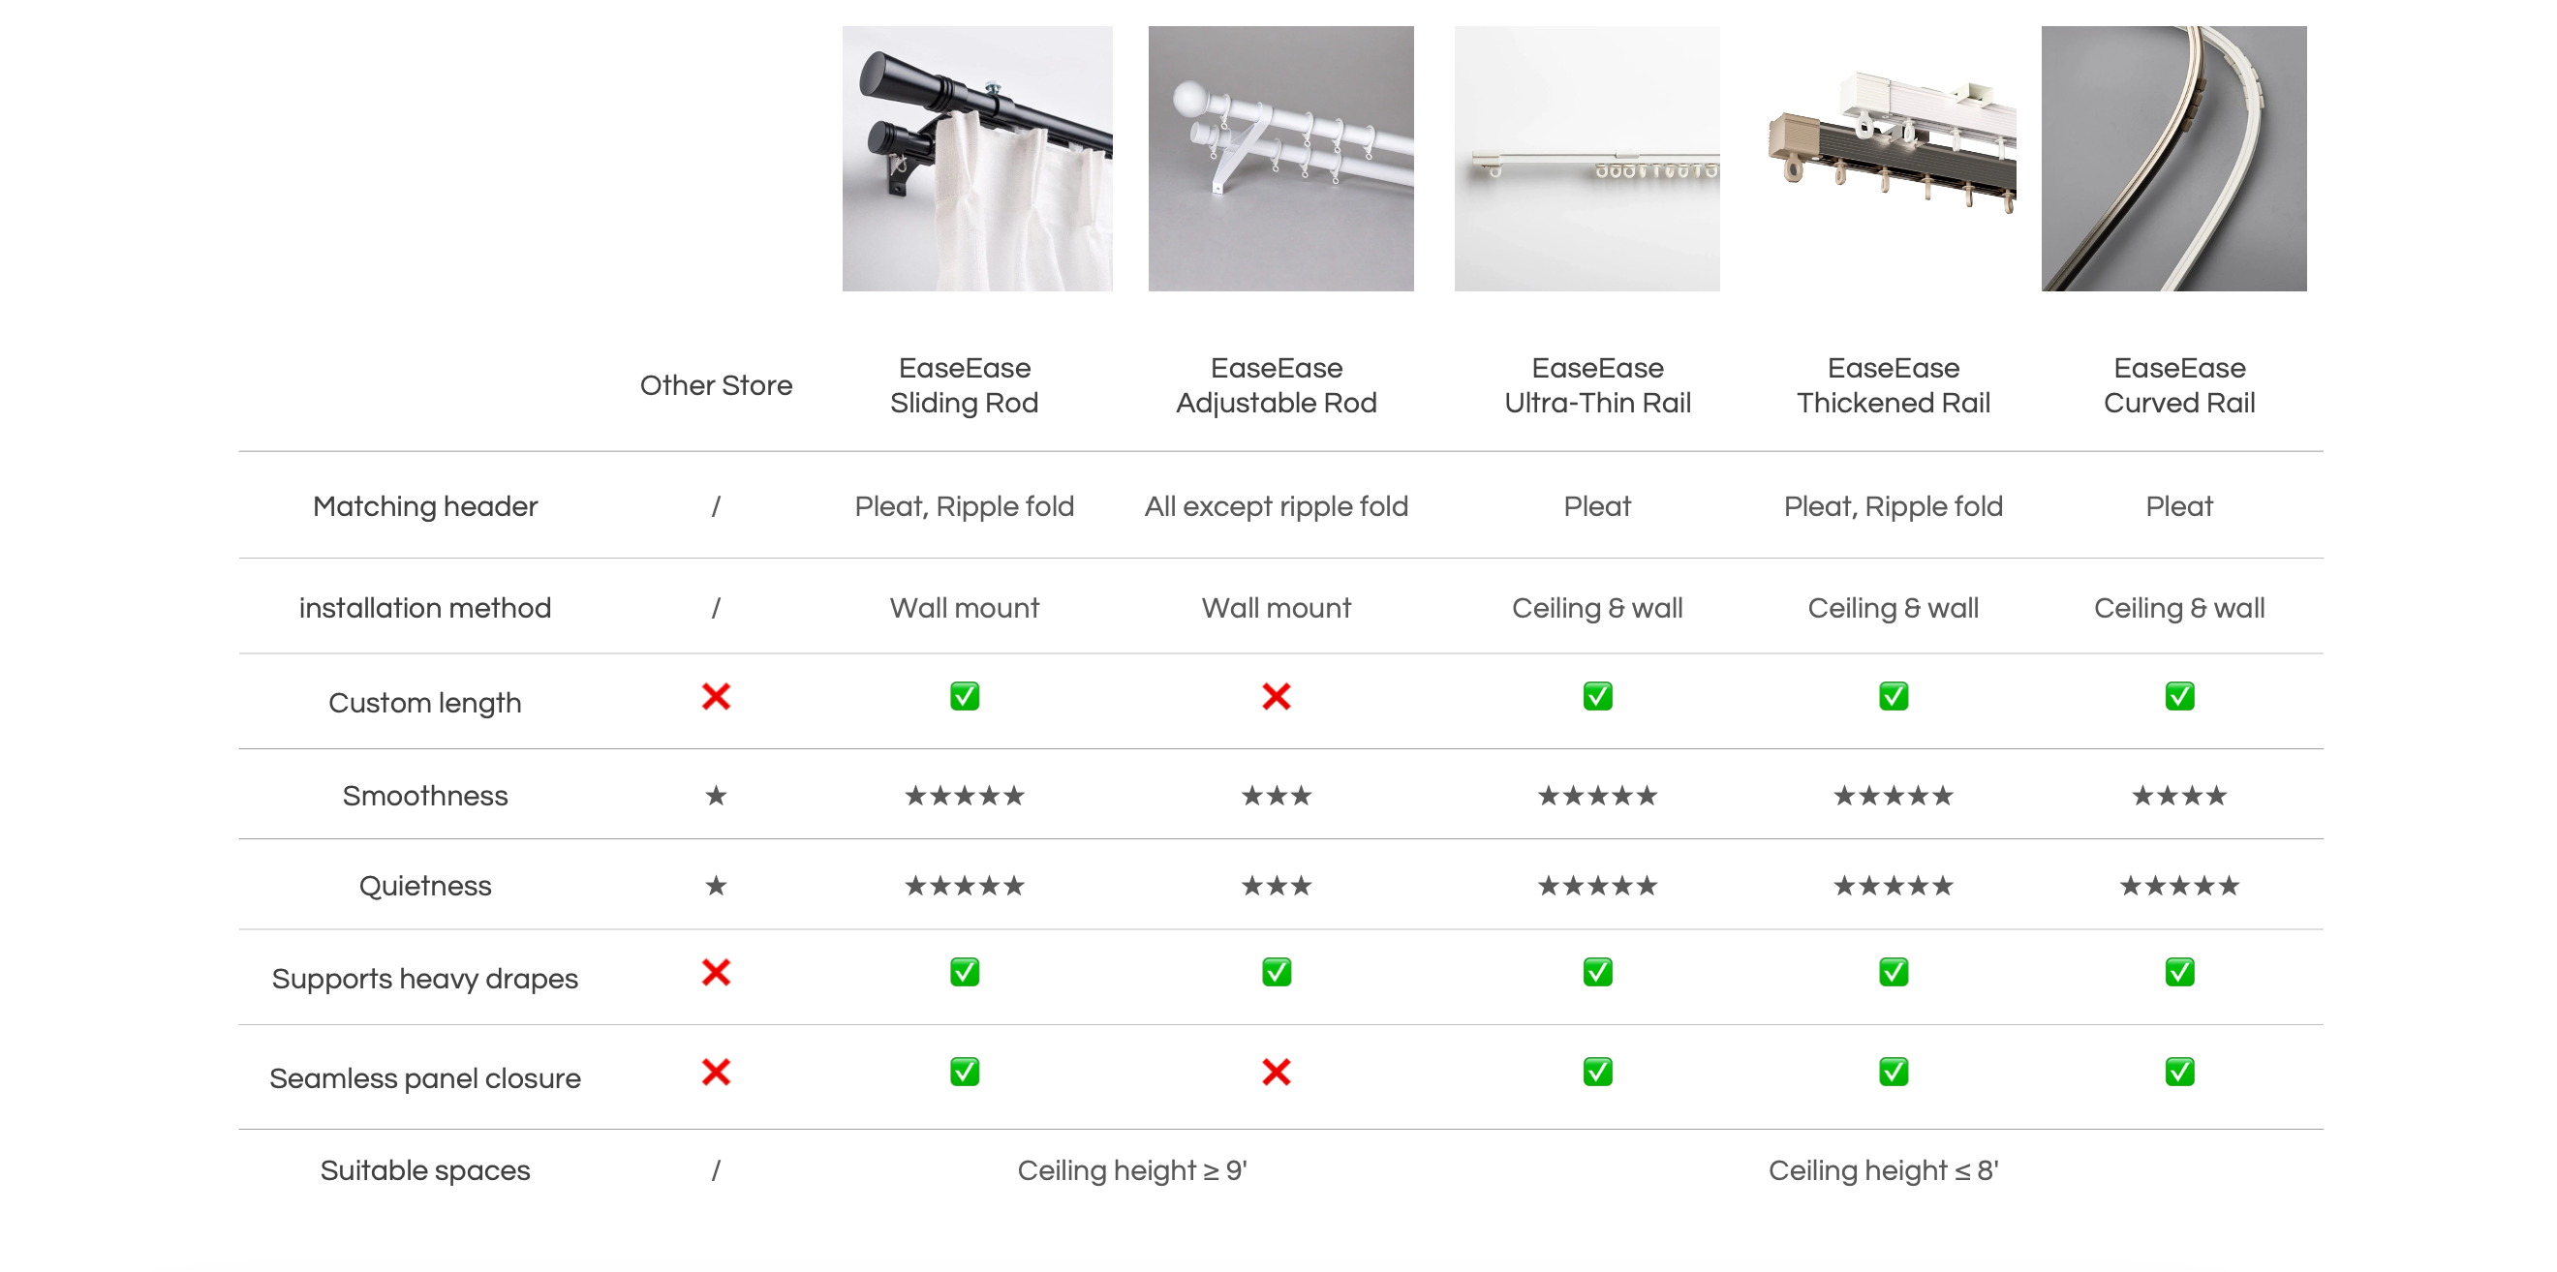The width and height of the screenshot is (2557, 1272).
Task: Click Adjustable Rod Quietness three-star rating
Action: [x=1276, y=885]
